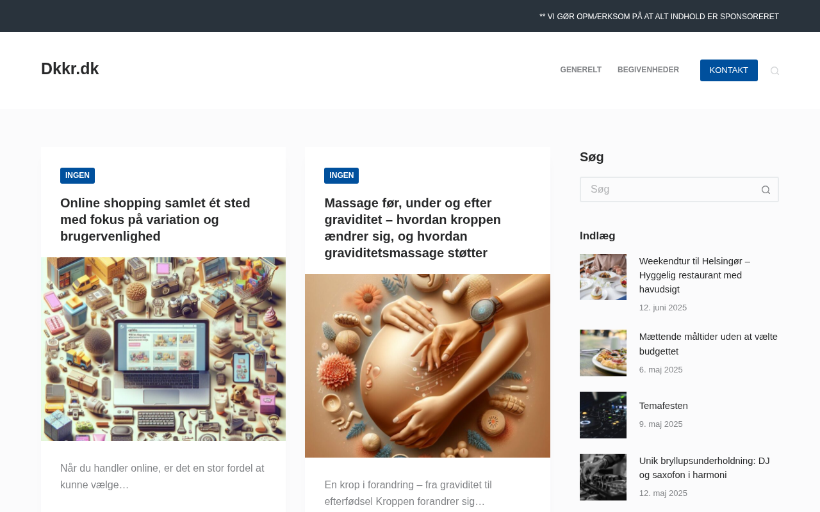Open the Massage før, under og efter graviditet article
This screenshot has width=820, height=512.
(413, 228)
